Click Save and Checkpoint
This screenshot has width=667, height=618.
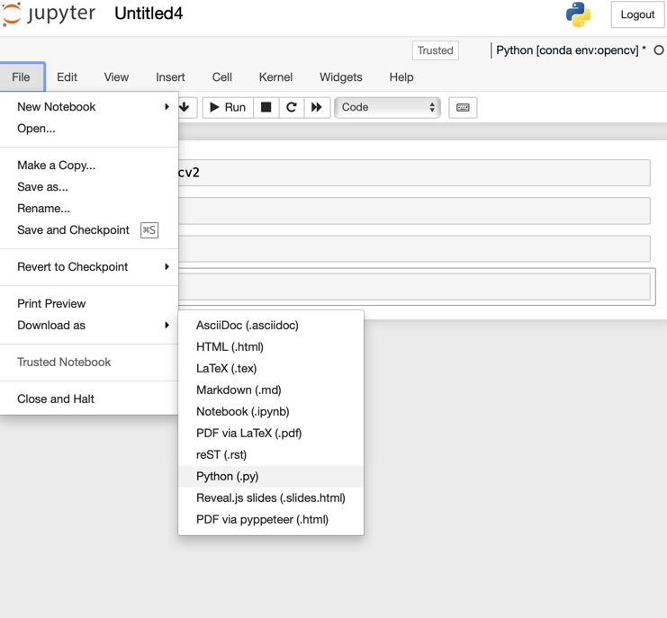(x=89, y=230)
